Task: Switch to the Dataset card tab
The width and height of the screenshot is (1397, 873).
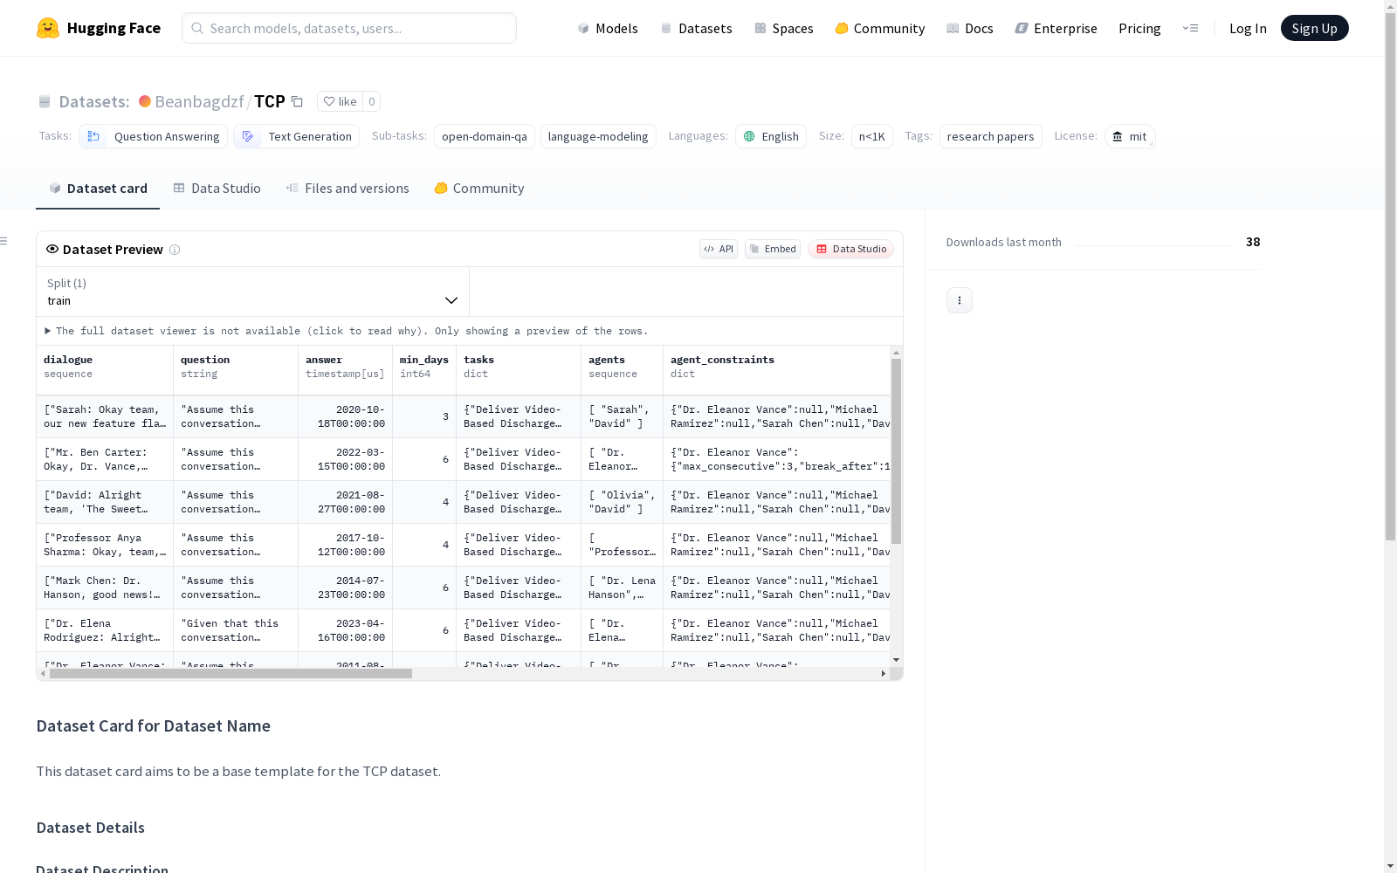Action: point(98,189)
